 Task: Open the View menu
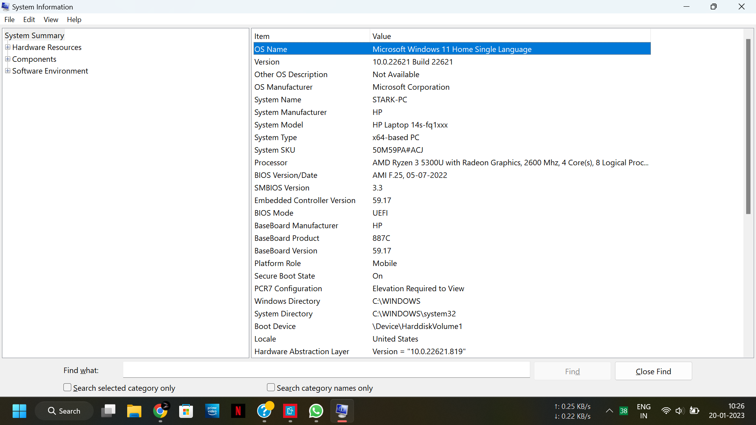coord(51,20)
